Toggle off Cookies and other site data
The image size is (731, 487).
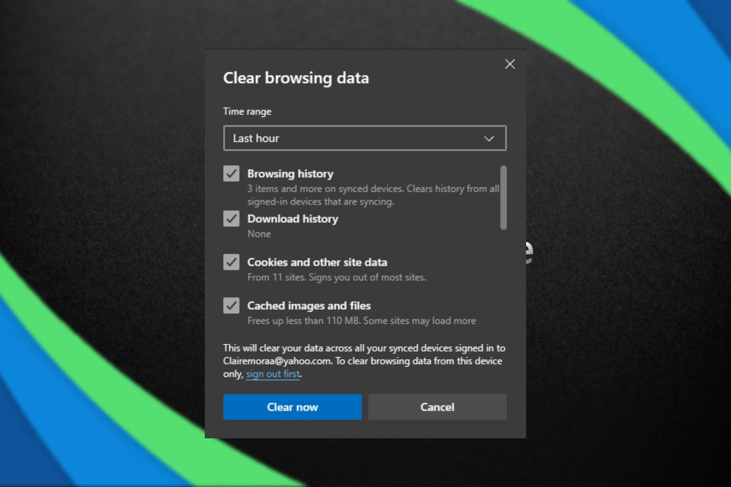[x=231, y=261]
